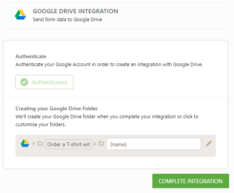234x193 pixels.
Task: Click 'Send form data to Google Drive' subtitle
Action: [67, 20]
